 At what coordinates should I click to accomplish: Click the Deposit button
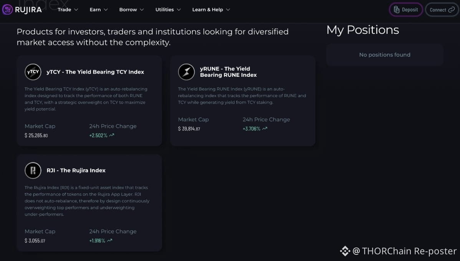[406, 10]
